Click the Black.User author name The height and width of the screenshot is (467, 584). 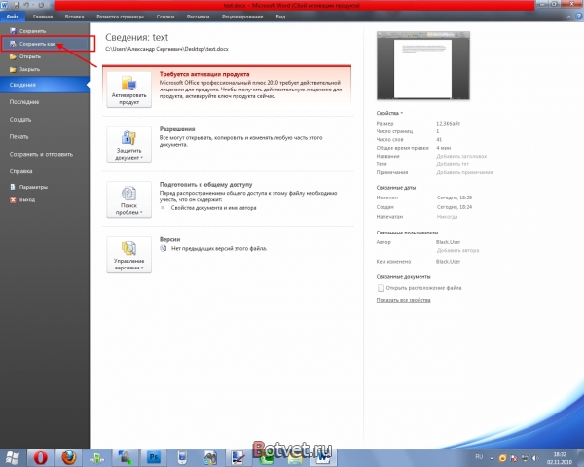click(x=448, y=242)
